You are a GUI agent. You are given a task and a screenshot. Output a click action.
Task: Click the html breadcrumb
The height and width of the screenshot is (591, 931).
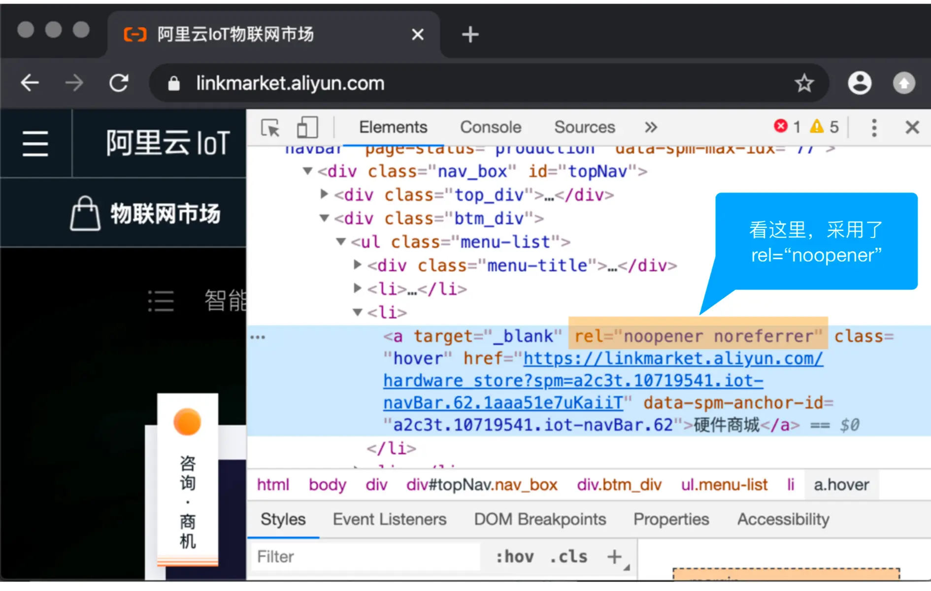(x=273, y=485)
